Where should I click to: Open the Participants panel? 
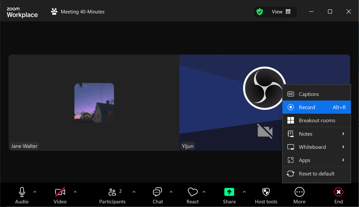[112, 196]
